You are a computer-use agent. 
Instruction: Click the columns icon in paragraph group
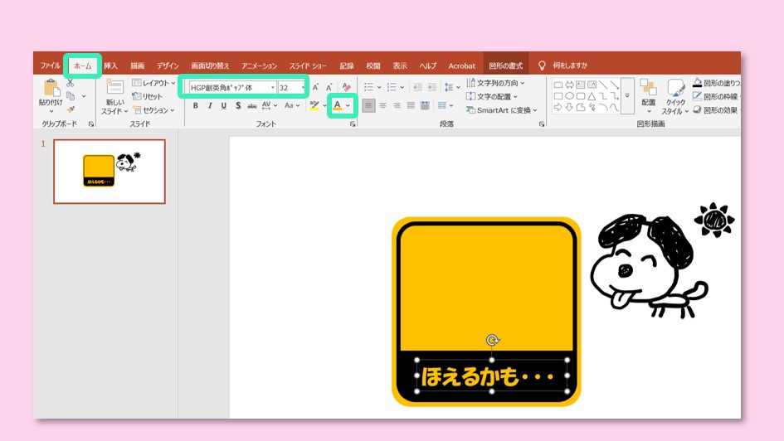[442, 105]
